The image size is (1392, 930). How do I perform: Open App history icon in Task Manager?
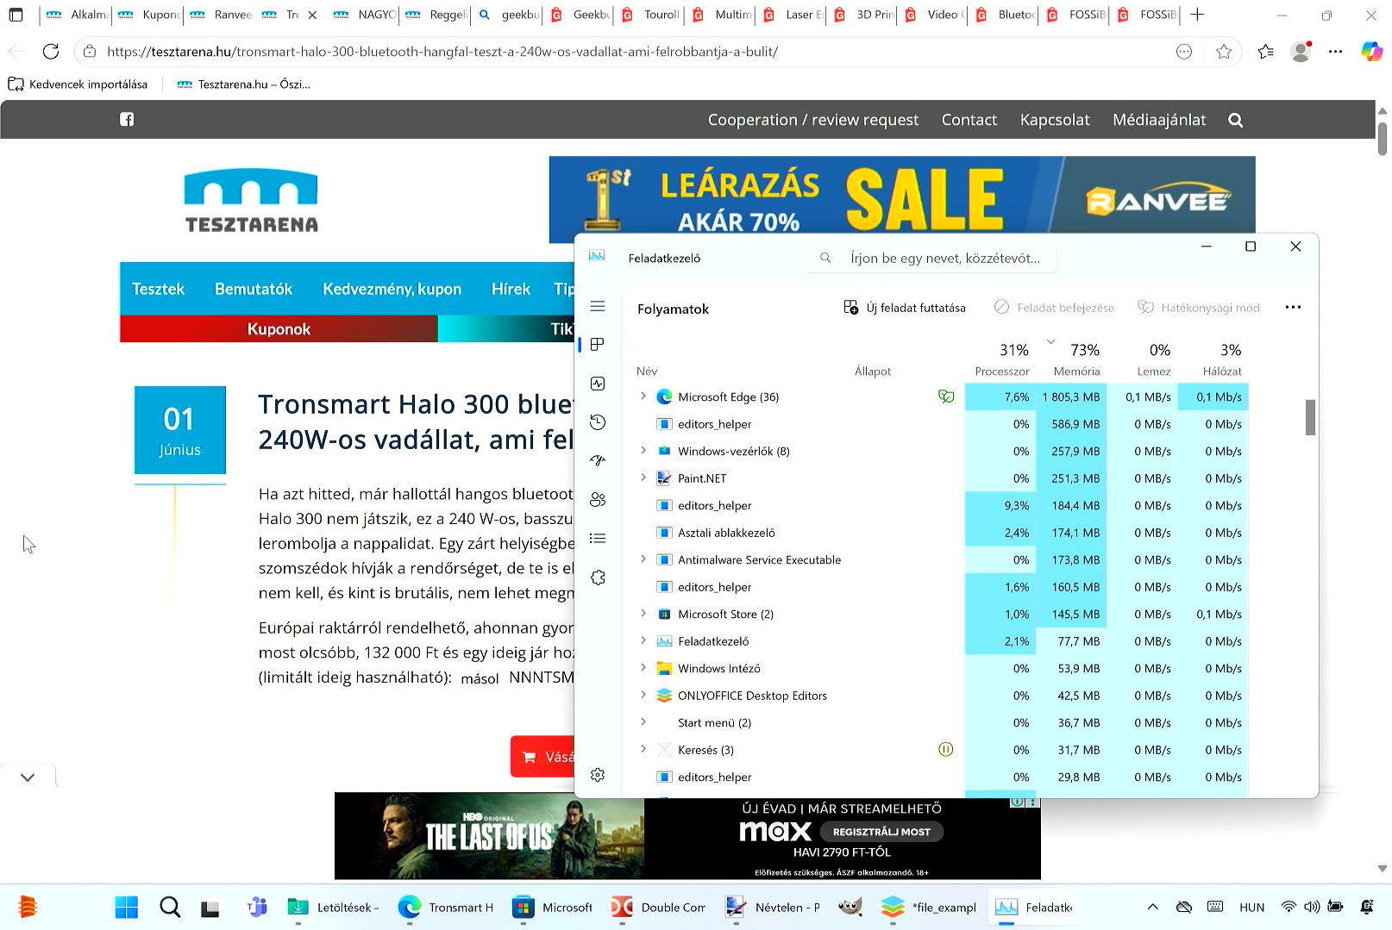598,422
